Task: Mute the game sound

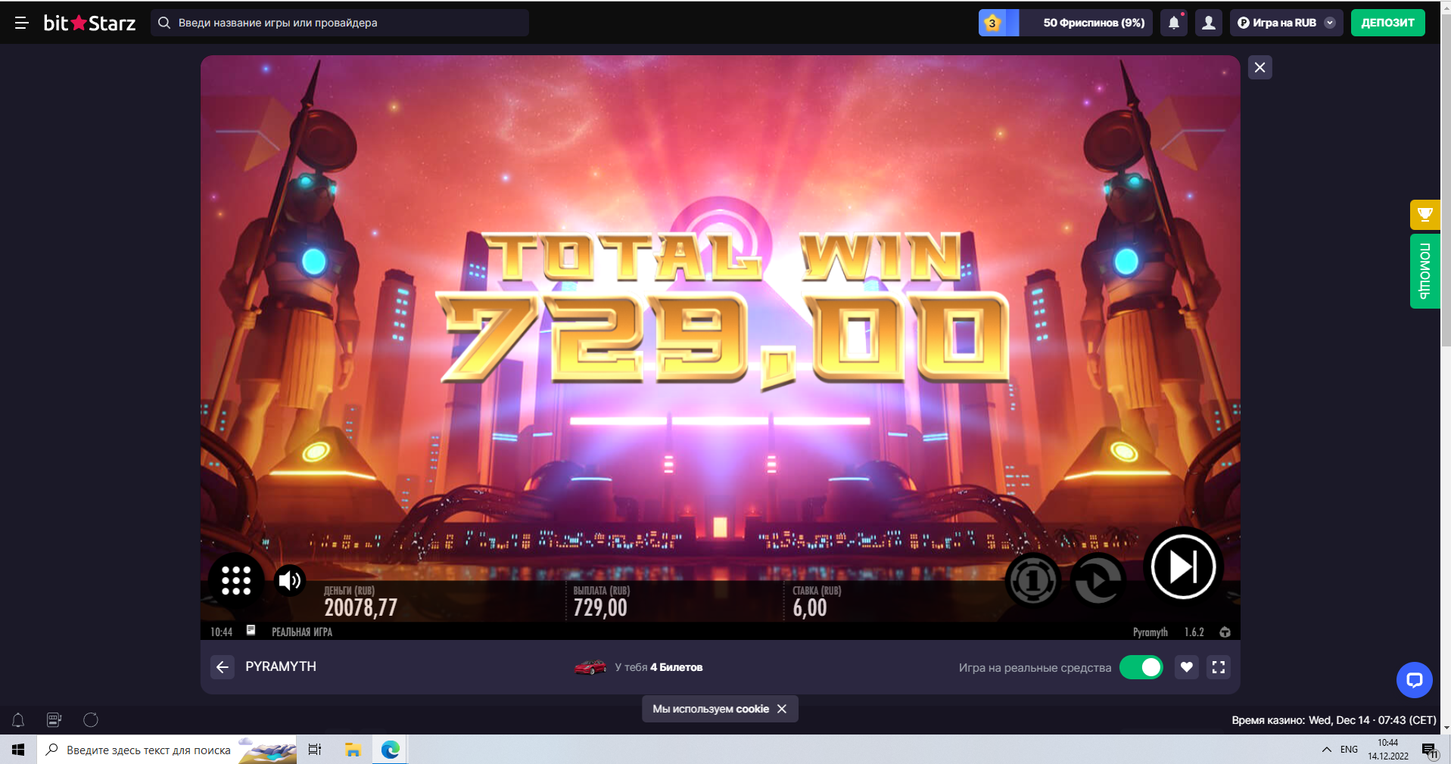Action: pos(289,580)
